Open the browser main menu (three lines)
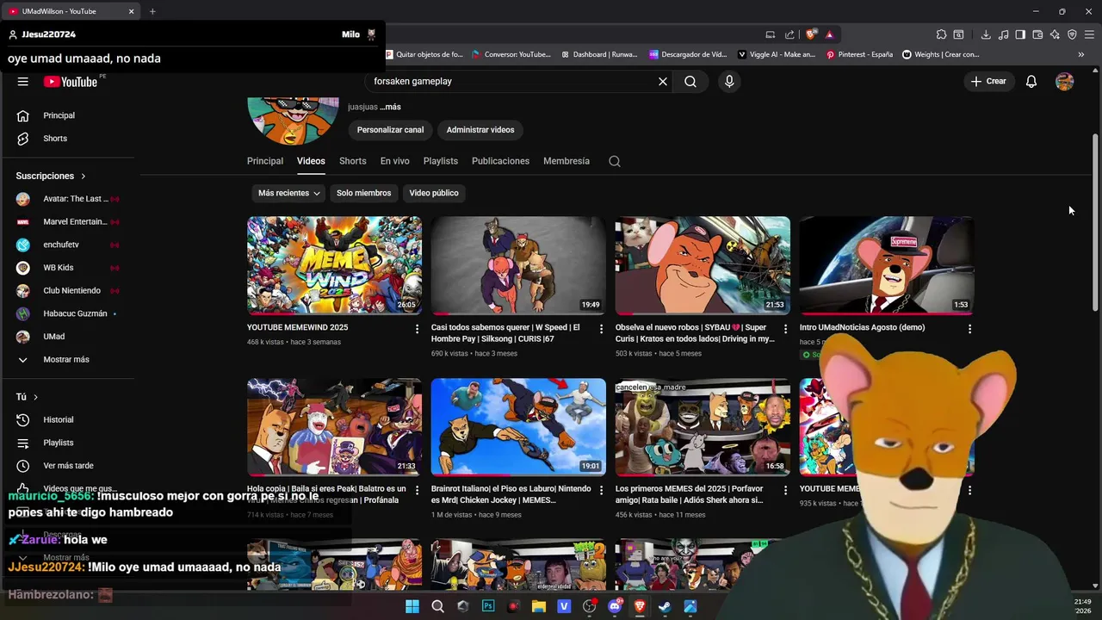 (x=1089, y=34)
